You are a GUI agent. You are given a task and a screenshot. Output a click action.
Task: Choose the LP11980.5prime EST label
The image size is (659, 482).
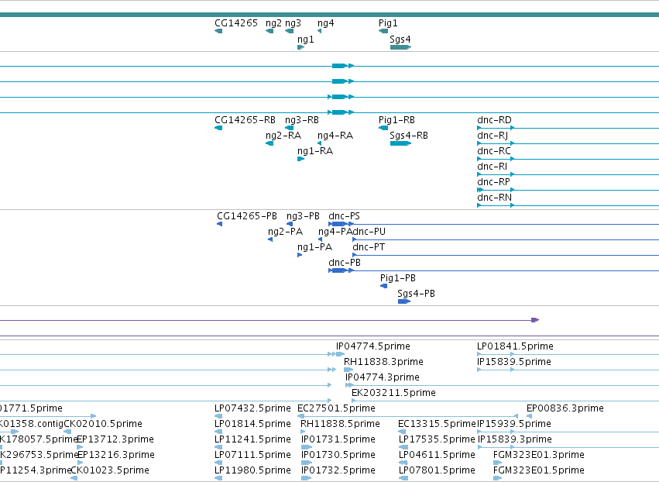[252, 471]
